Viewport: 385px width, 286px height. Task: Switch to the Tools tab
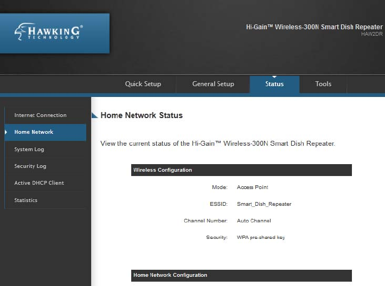click(323, 84)
